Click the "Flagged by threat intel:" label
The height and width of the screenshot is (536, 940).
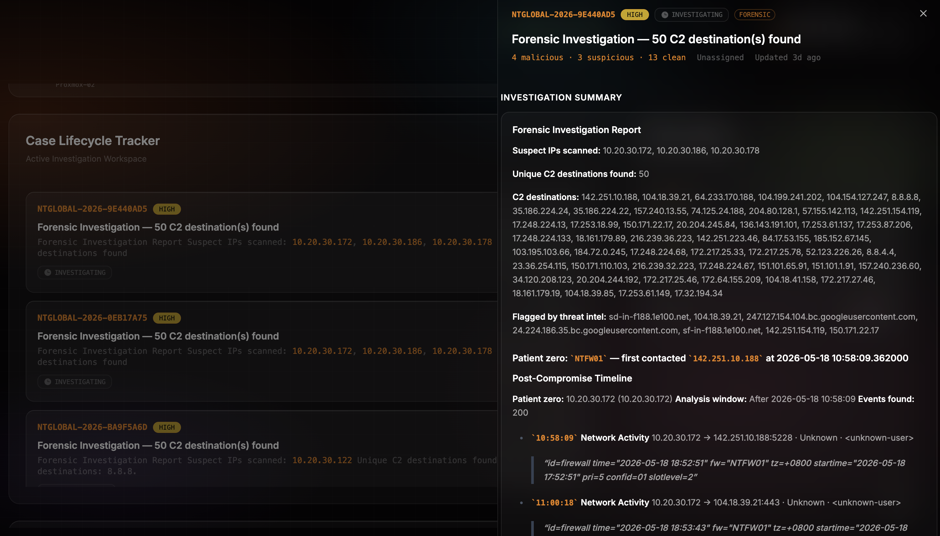point(559,316)
